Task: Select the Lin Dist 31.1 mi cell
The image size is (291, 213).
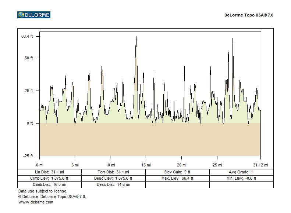Action: [49, 172]
